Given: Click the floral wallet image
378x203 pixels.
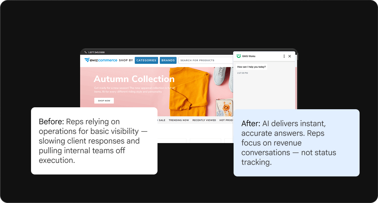Looking at the screenshot, I should (x=225, y=108).
